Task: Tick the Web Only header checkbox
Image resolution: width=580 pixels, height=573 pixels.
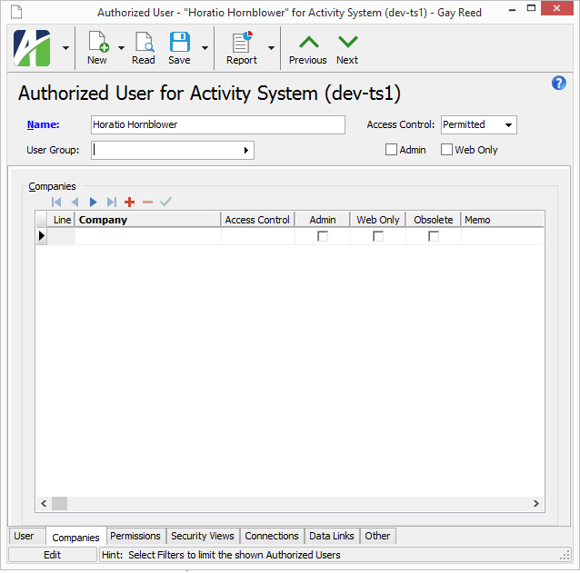Action: 446,150
